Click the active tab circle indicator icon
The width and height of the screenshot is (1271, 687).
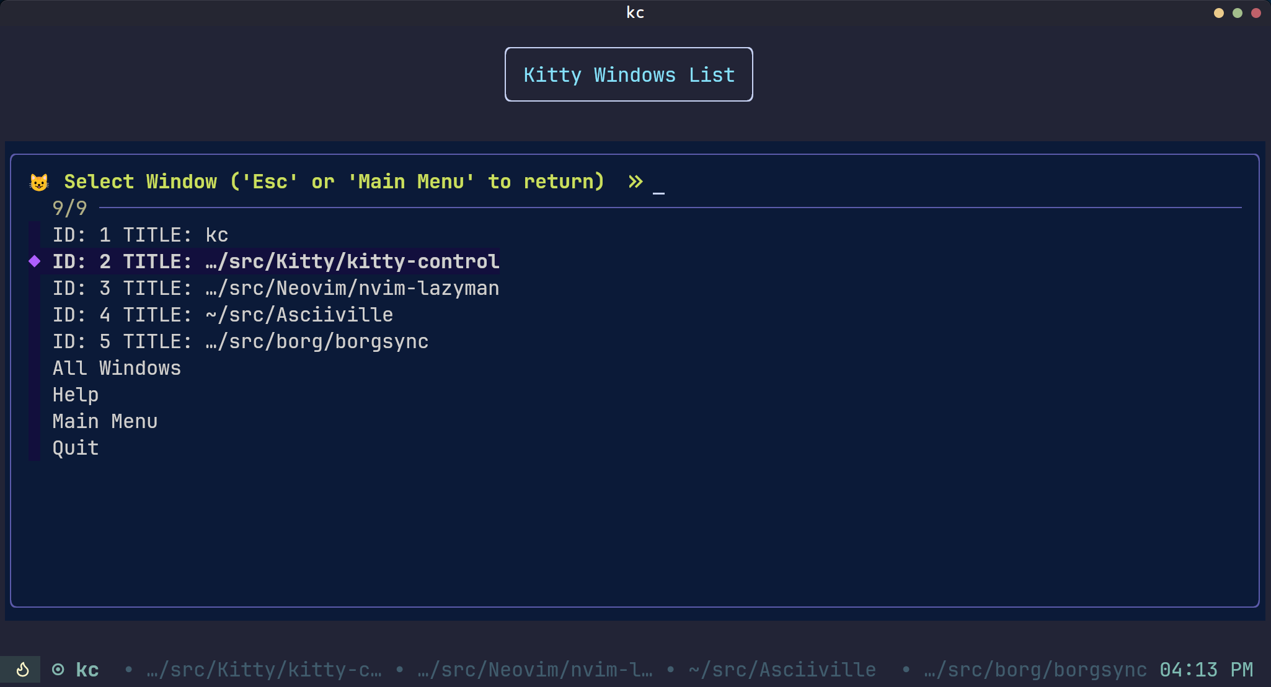click(58, 670)
